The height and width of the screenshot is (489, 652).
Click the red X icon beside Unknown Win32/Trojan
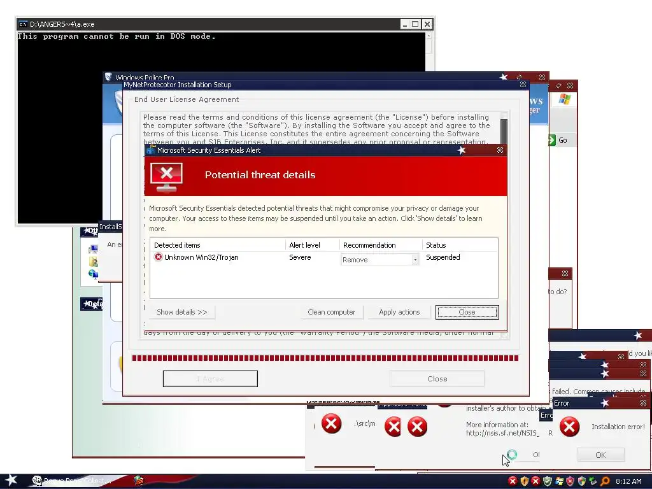(158, 257)
